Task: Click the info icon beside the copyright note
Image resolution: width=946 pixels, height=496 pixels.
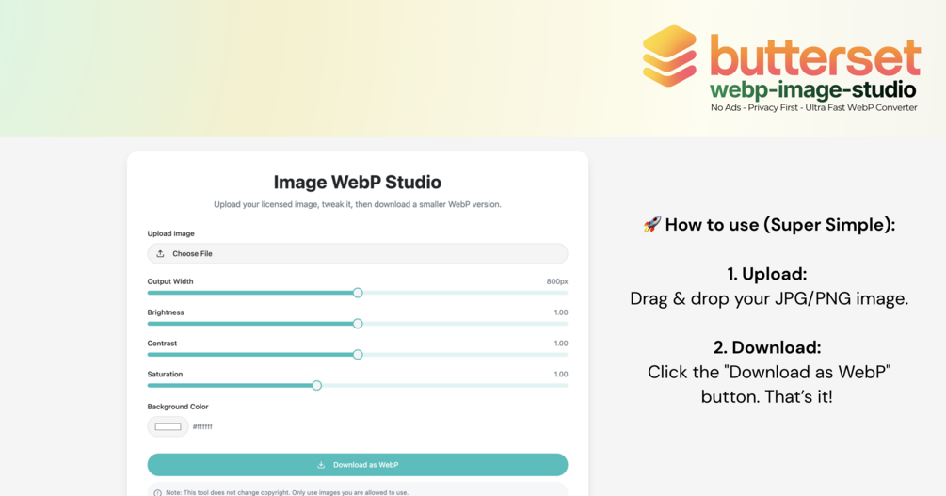Action: 157,492
